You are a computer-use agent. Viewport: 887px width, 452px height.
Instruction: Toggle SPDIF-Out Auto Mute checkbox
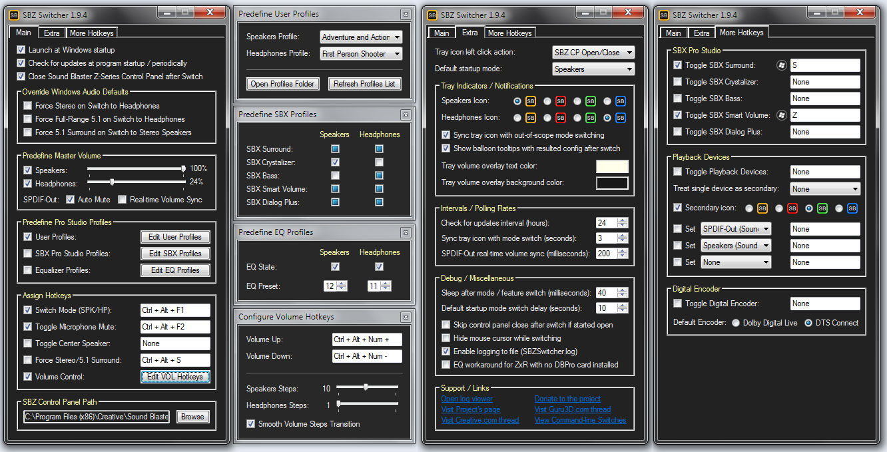point(71,200)
